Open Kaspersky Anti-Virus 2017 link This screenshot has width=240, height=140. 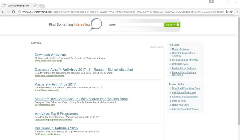click(55, 84)
